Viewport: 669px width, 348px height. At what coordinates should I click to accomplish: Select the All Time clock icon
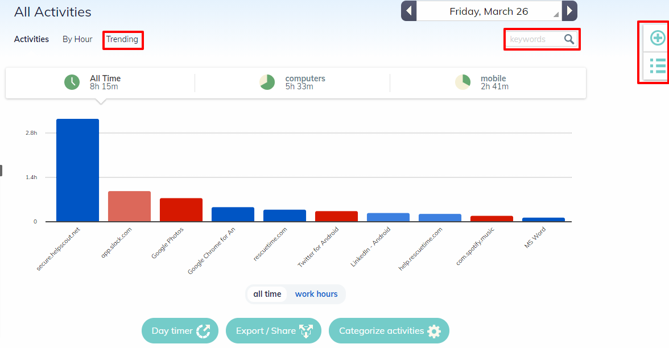point(71,82)
